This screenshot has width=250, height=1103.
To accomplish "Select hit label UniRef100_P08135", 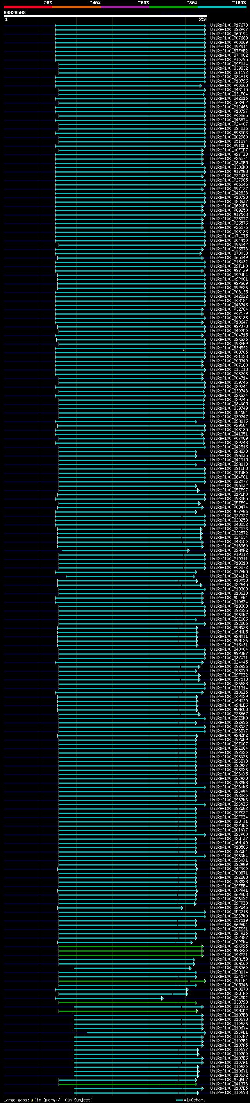I will (229, 292).
